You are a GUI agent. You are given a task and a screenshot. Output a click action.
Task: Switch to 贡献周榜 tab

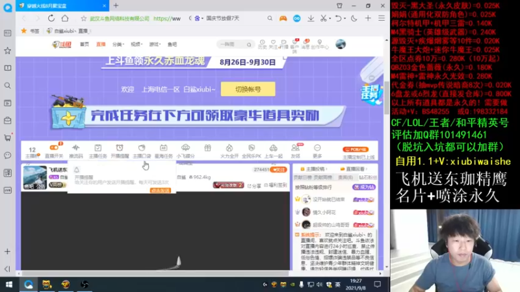(322, 177)
